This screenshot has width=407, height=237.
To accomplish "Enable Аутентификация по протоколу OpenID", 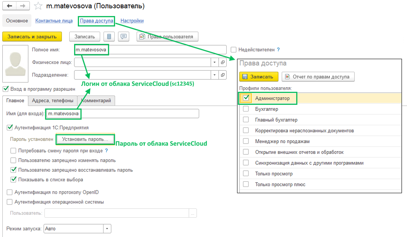I will coord(10,192).
